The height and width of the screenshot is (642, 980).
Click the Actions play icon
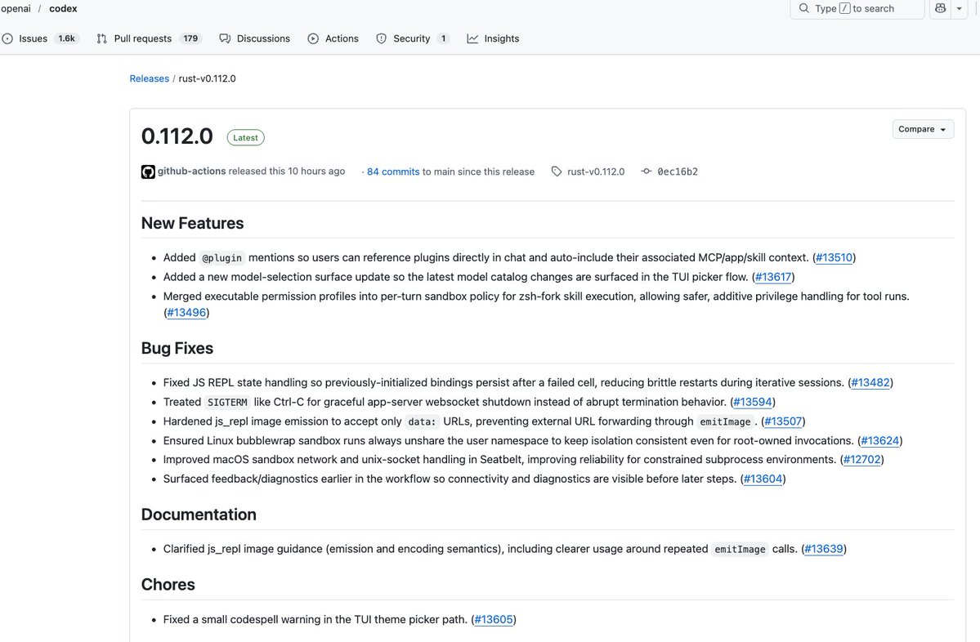click(313, 38)
